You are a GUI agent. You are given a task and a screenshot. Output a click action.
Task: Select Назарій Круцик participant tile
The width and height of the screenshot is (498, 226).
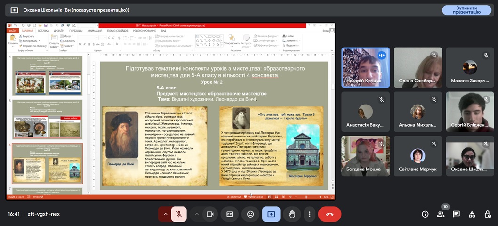pyautogui.click(x=366, y=67)
